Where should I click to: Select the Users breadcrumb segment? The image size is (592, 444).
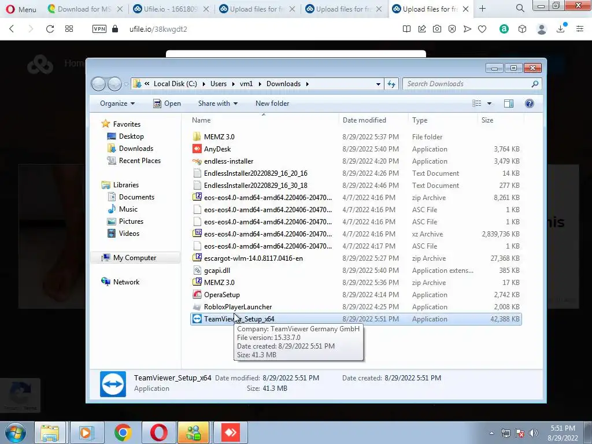219,84
